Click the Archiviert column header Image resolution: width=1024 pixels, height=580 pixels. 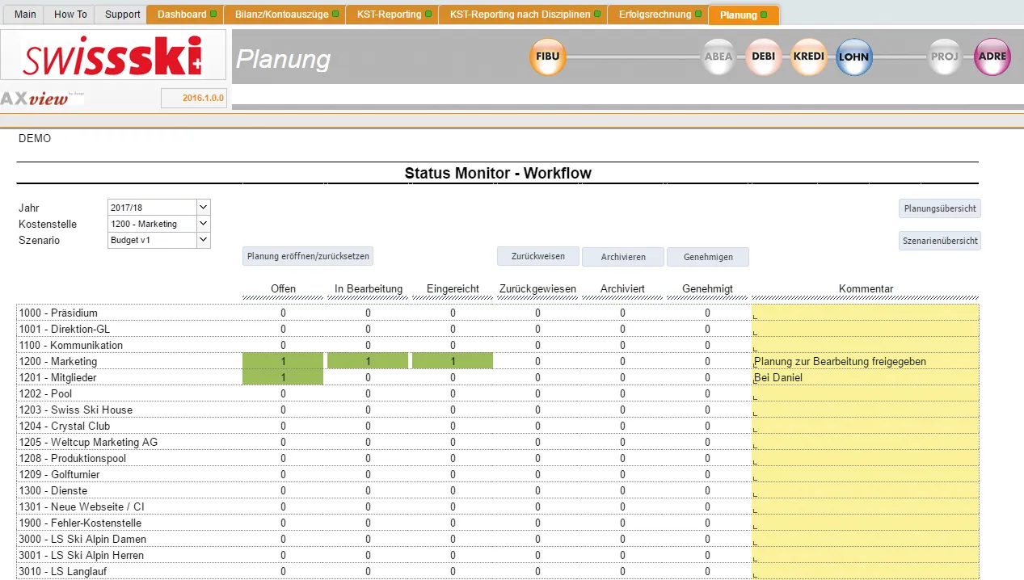622,289
